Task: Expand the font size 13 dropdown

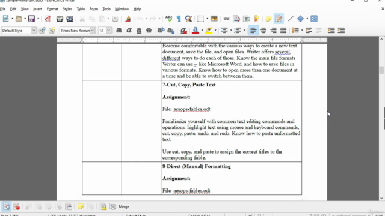Action: click(x=108, y=31)
